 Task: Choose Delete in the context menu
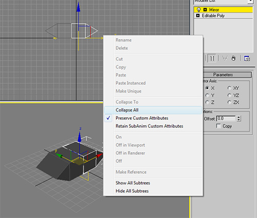[153, 48]
